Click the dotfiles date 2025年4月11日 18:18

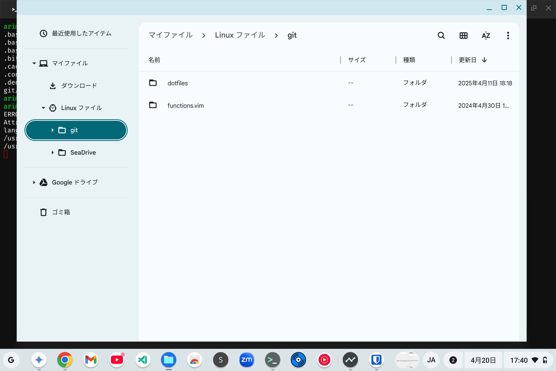(485, 83)
